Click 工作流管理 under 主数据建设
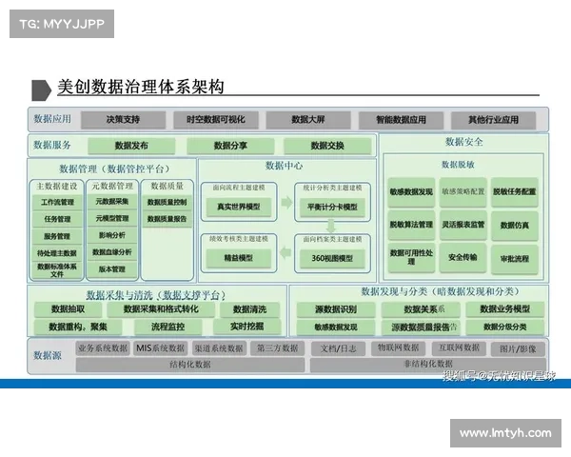The image size is (571, 457). pos(58,202)
